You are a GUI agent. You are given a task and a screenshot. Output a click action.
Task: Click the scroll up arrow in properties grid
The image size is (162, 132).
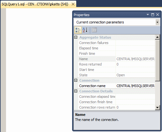pos(157,37)
